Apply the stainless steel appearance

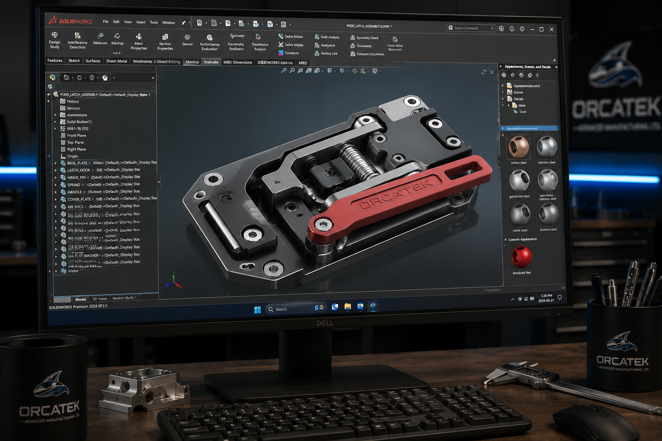[546, 149]
